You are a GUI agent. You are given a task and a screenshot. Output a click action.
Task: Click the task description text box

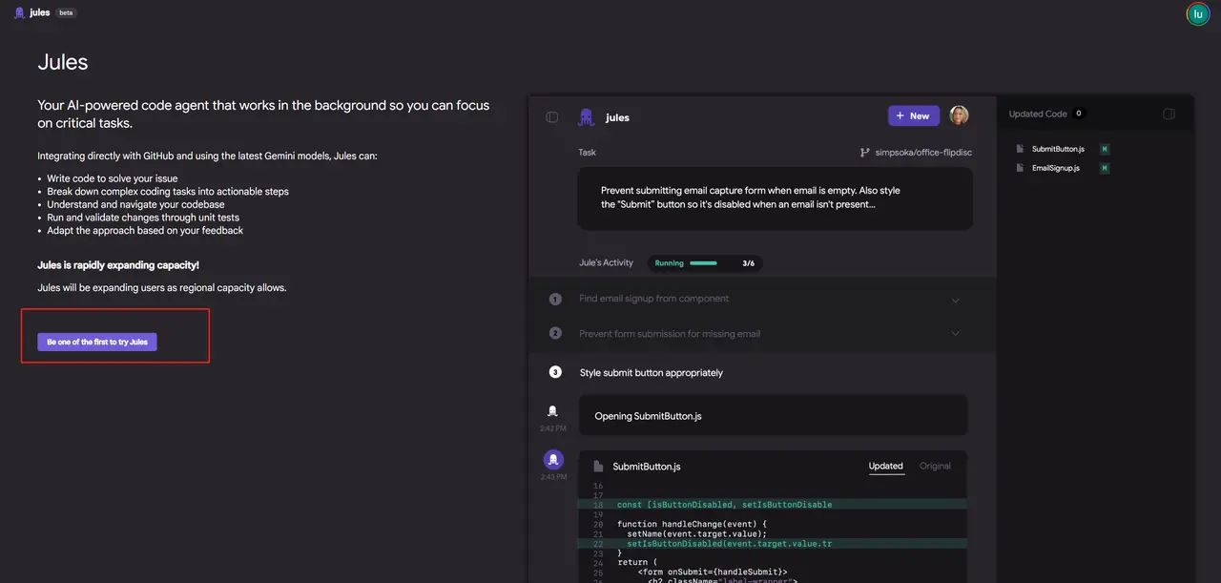(x=775, y=198)
